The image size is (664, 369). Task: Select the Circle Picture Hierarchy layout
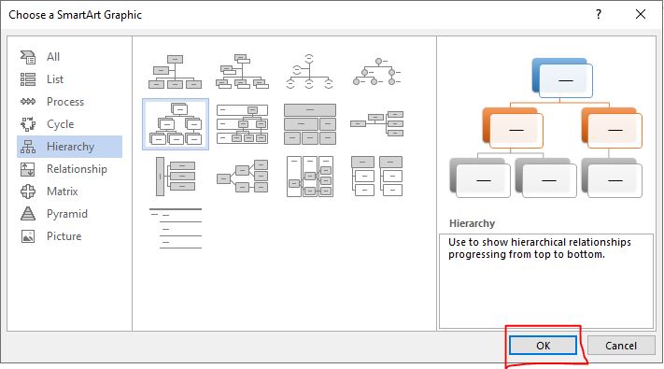point(376,72)
